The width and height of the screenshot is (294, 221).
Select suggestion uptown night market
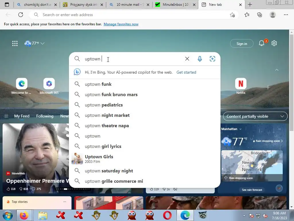(x=145, y=115)
